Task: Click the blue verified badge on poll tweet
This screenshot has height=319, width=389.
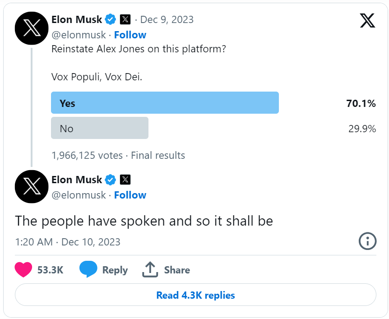Action: (111, 19)
